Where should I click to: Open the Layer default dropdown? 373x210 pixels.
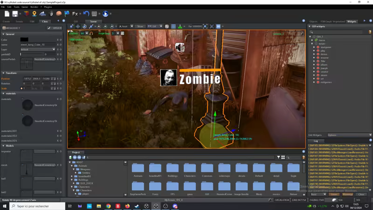coord(37,49)
